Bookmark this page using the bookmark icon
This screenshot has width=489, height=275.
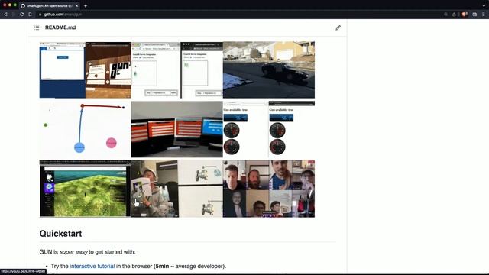30,15
